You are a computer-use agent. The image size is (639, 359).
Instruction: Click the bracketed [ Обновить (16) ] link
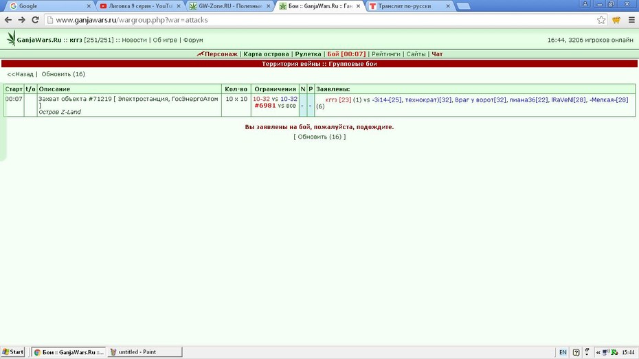[319, 137]
